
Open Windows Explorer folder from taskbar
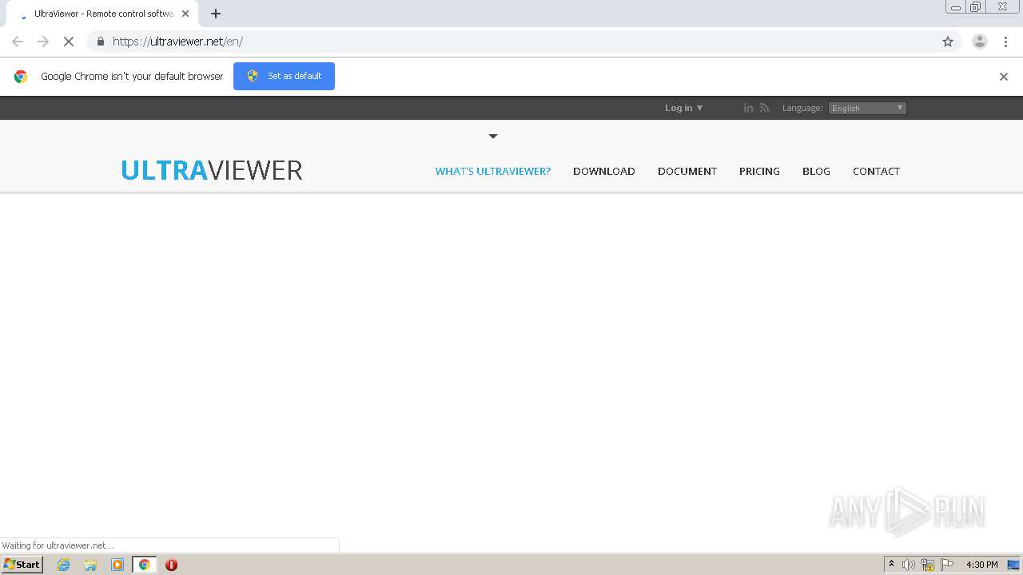(90, 565)
